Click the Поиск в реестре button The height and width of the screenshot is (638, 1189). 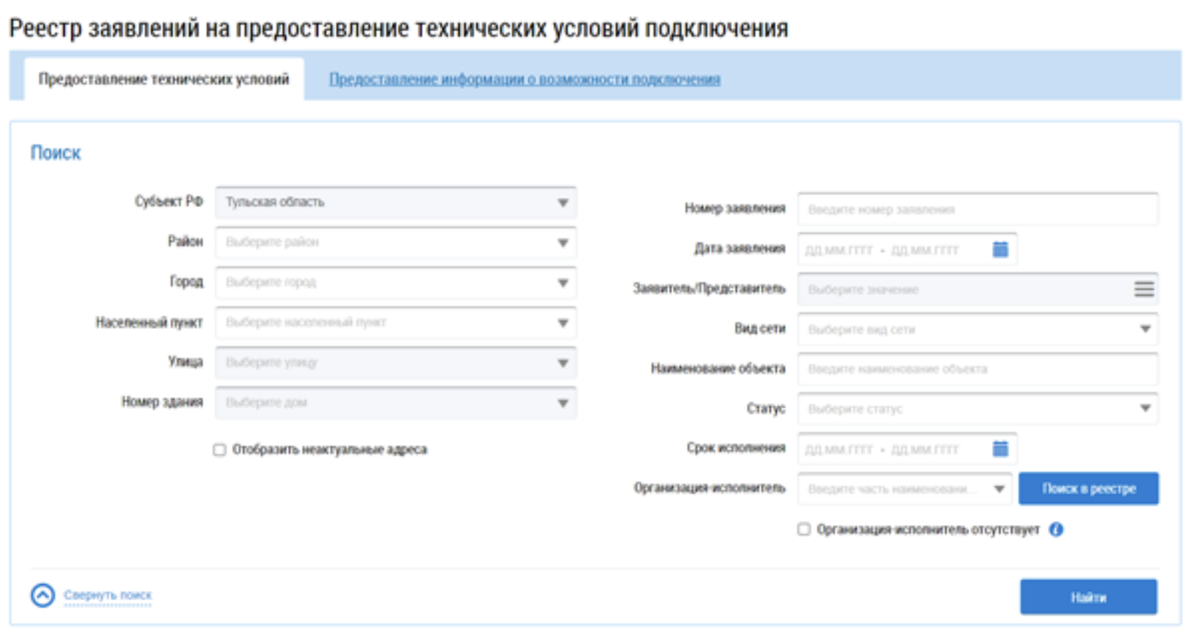point(1088,489)
